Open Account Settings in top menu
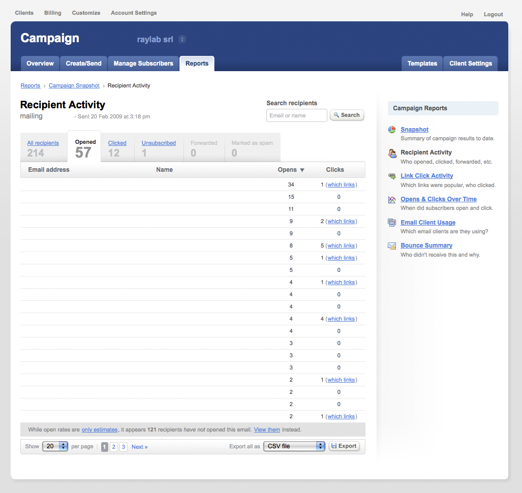This screenshot has height=493, width=522. pos(134,13)
